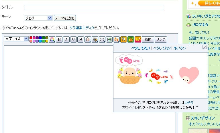Pick the royal blue color swatch

(x=40, y=38)
